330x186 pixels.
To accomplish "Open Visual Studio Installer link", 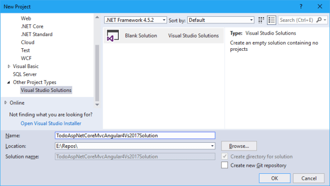I will tap(51, 123).
